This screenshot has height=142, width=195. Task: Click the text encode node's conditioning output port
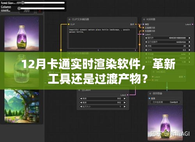pos(136,24)
